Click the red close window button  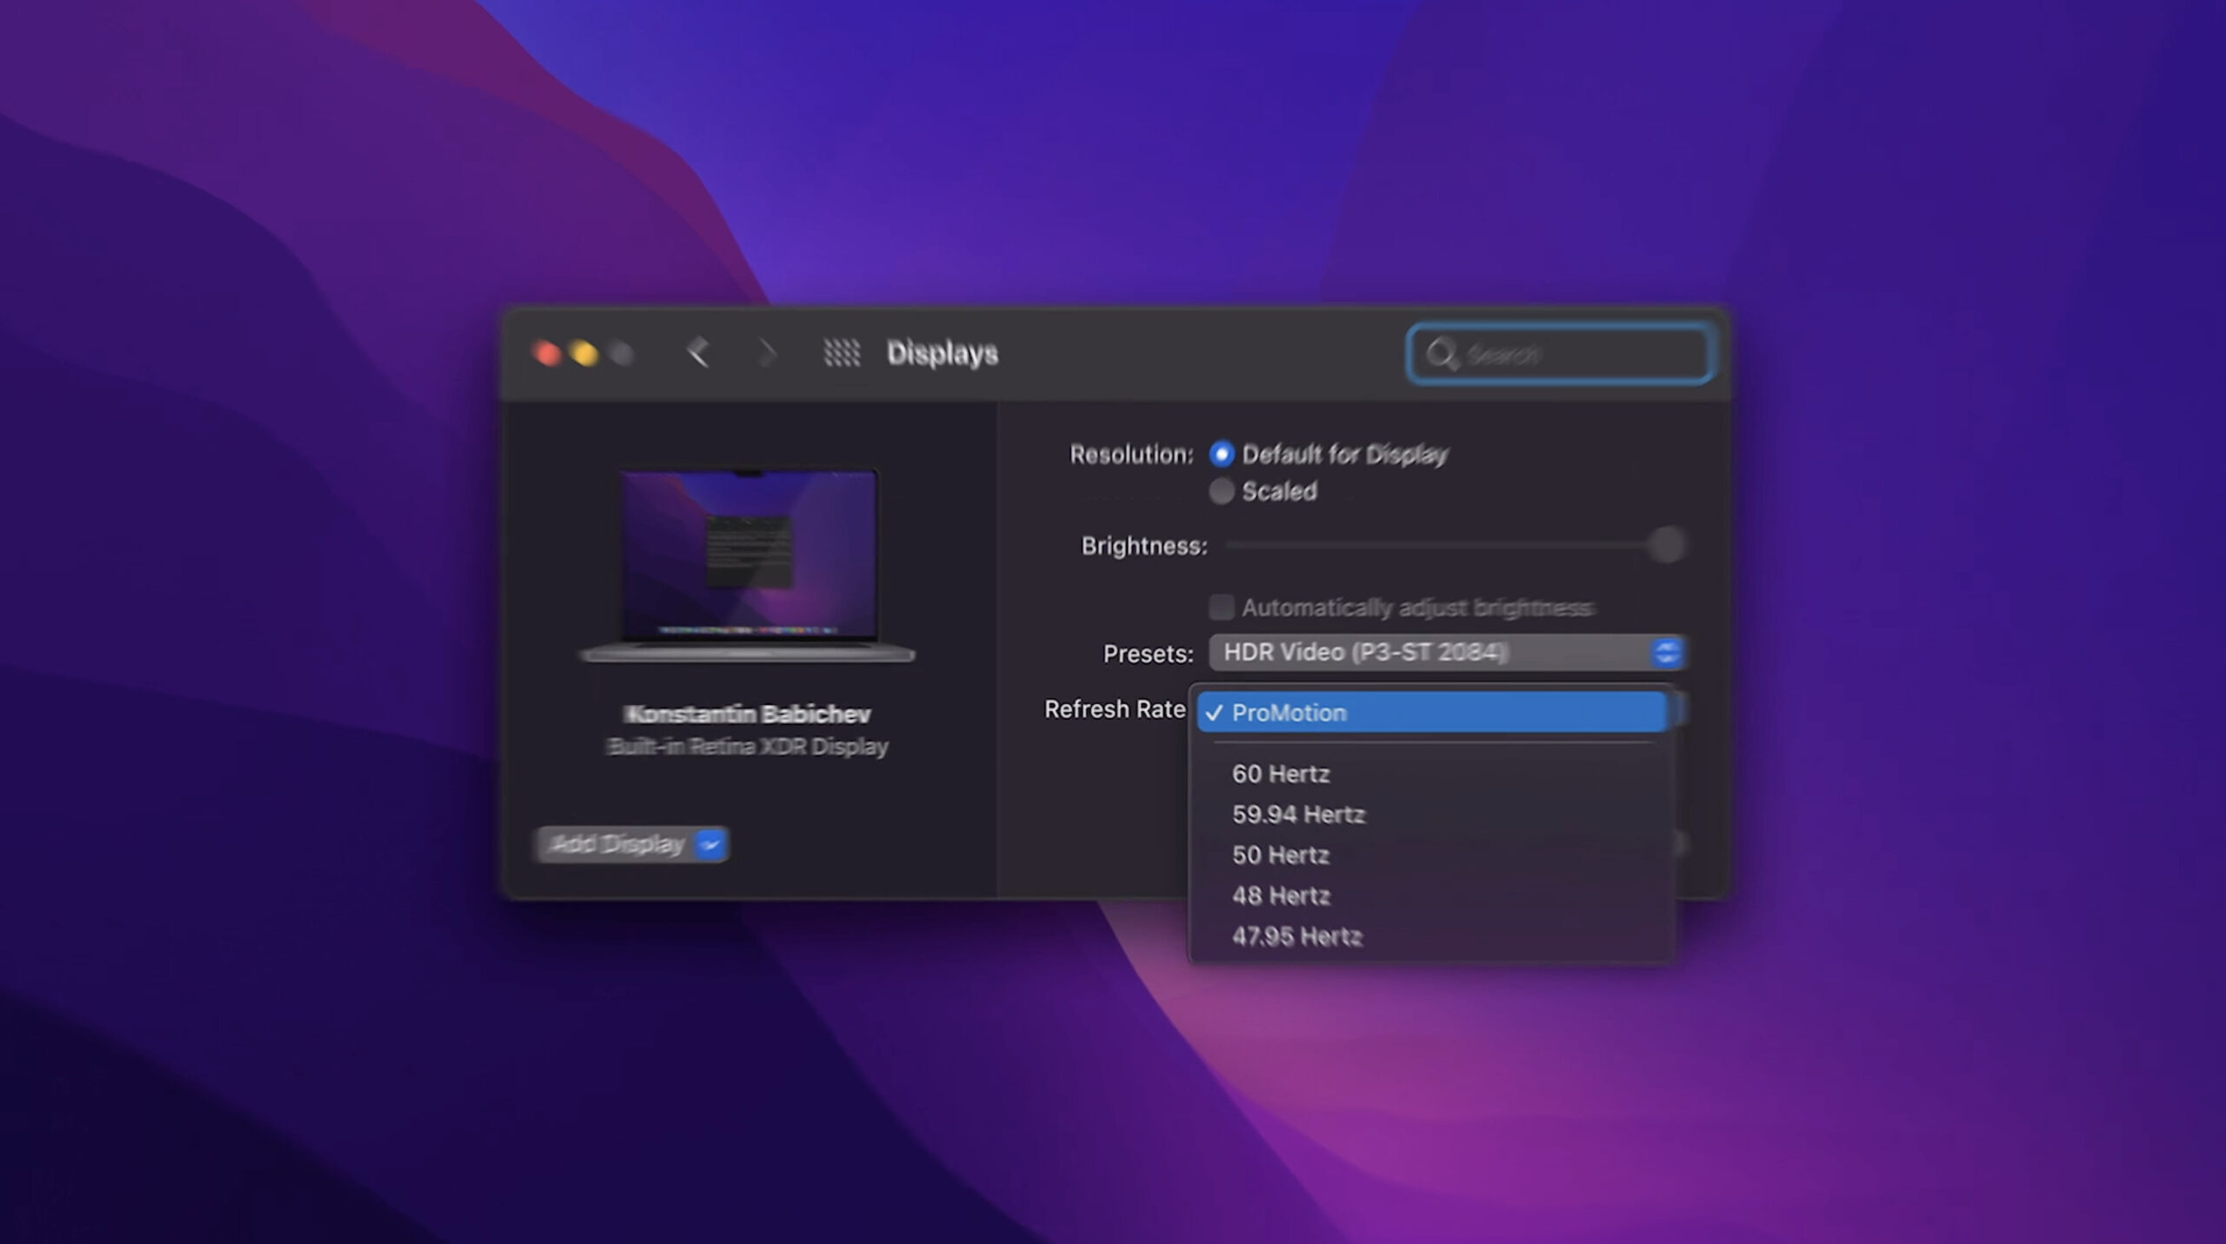[547, 353]
